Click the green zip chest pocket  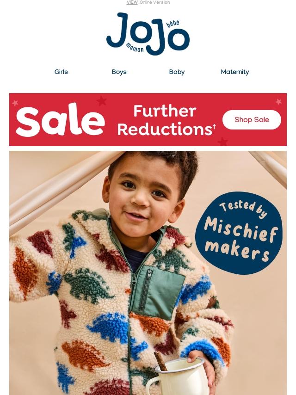pos(157,292)
